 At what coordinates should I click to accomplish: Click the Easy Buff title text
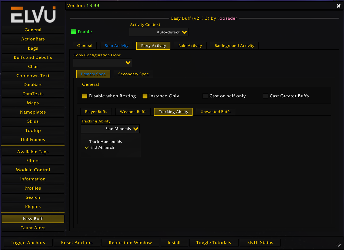coord(204,18)
